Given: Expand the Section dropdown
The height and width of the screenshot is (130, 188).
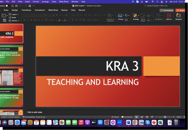Looking at the screenshot, I should click(14, 21).
